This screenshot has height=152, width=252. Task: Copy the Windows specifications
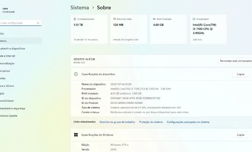241,135
